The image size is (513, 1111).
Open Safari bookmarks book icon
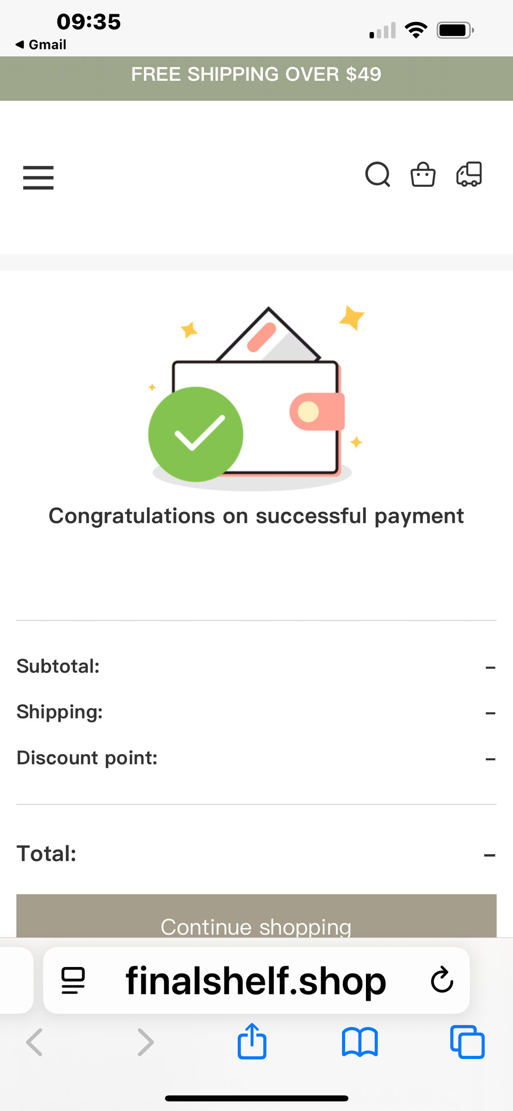click(360, 1042)
